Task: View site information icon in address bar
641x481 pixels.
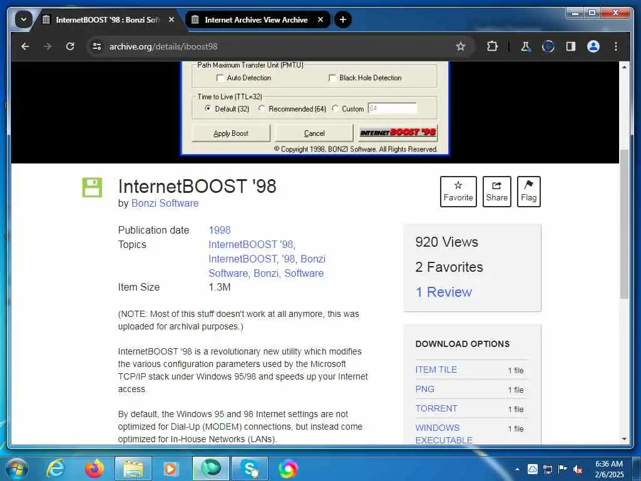Action: click(x=97, y=46)
